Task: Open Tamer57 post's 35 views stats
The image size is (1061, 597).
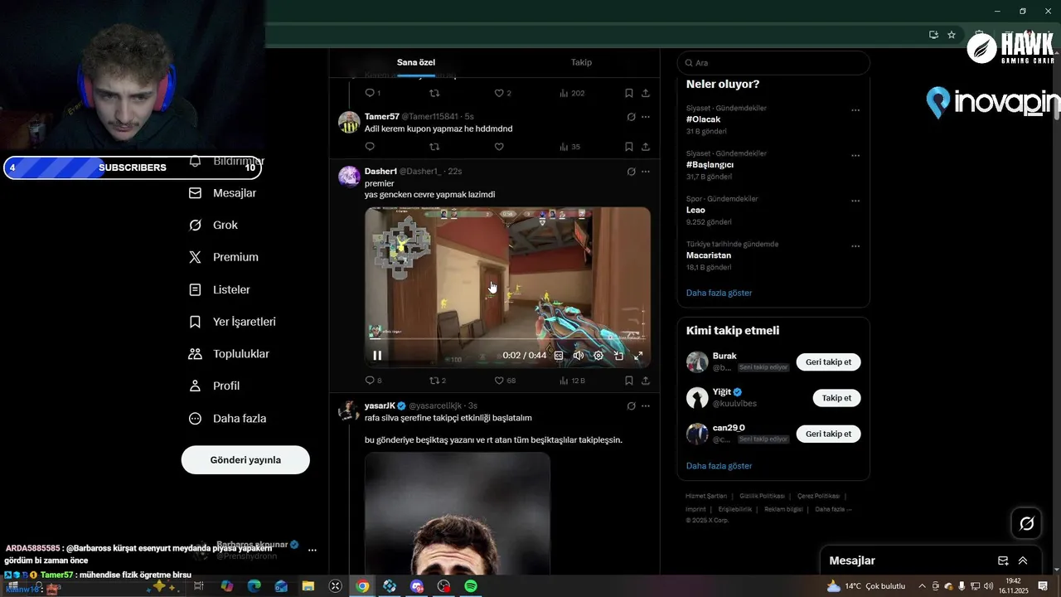Action: tap(569, 147)
